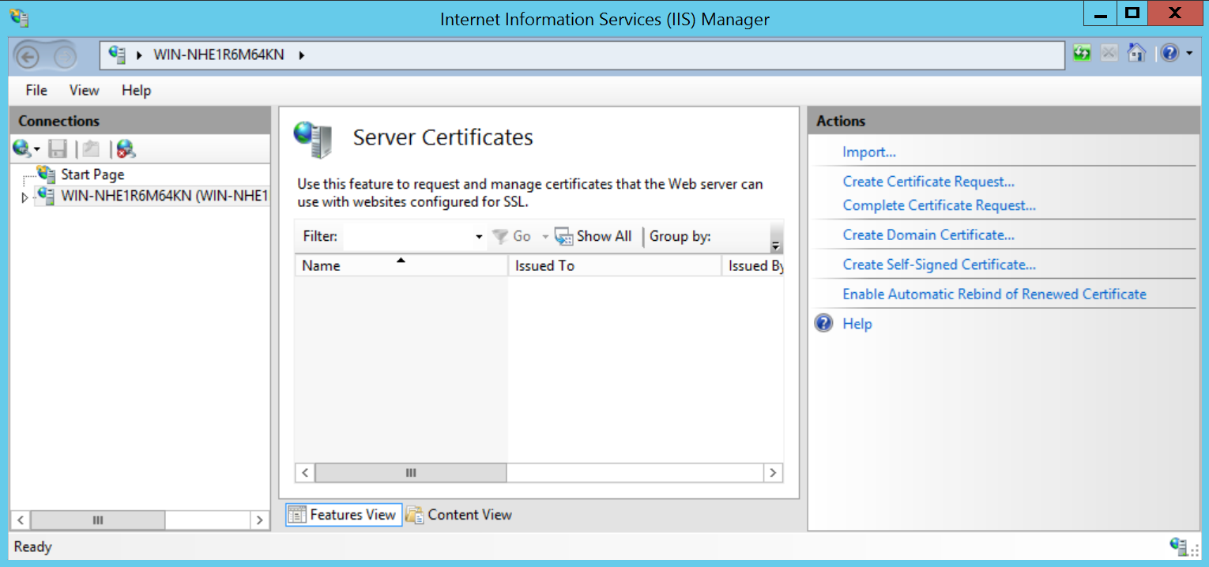Click the Connections panel's horizontal scrollbar thumb
Screen dimensions: 1209x567
[x=98, y=520]
